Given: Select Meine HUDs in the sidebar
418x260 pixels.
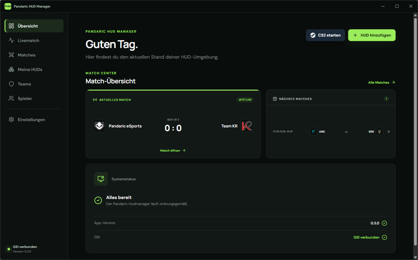Looking at the screenshot, I should 34,69.
